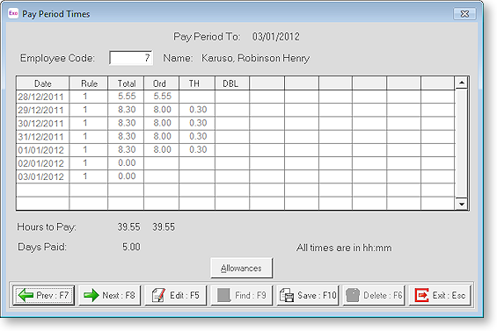Click the Ord column header
Screen dimensions: 497x331
[161, 83]
